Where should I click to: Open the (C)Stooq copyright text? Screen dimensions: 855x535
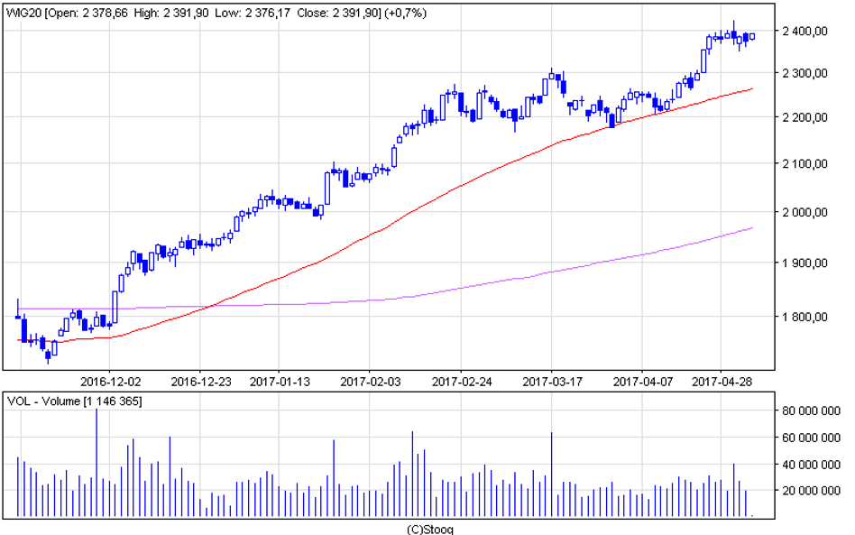coord(427,528)
